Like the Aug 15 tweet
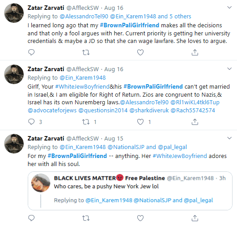Screen dimensions: 237x226 (140, 218)
